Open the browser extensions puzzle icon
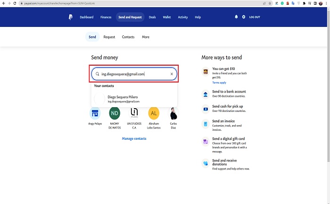330x204 pixels. (304, 3)
